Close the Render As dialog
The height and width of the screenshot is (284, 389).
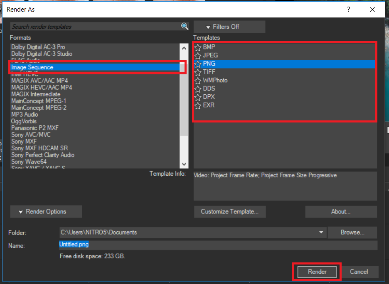coord(372,10)
